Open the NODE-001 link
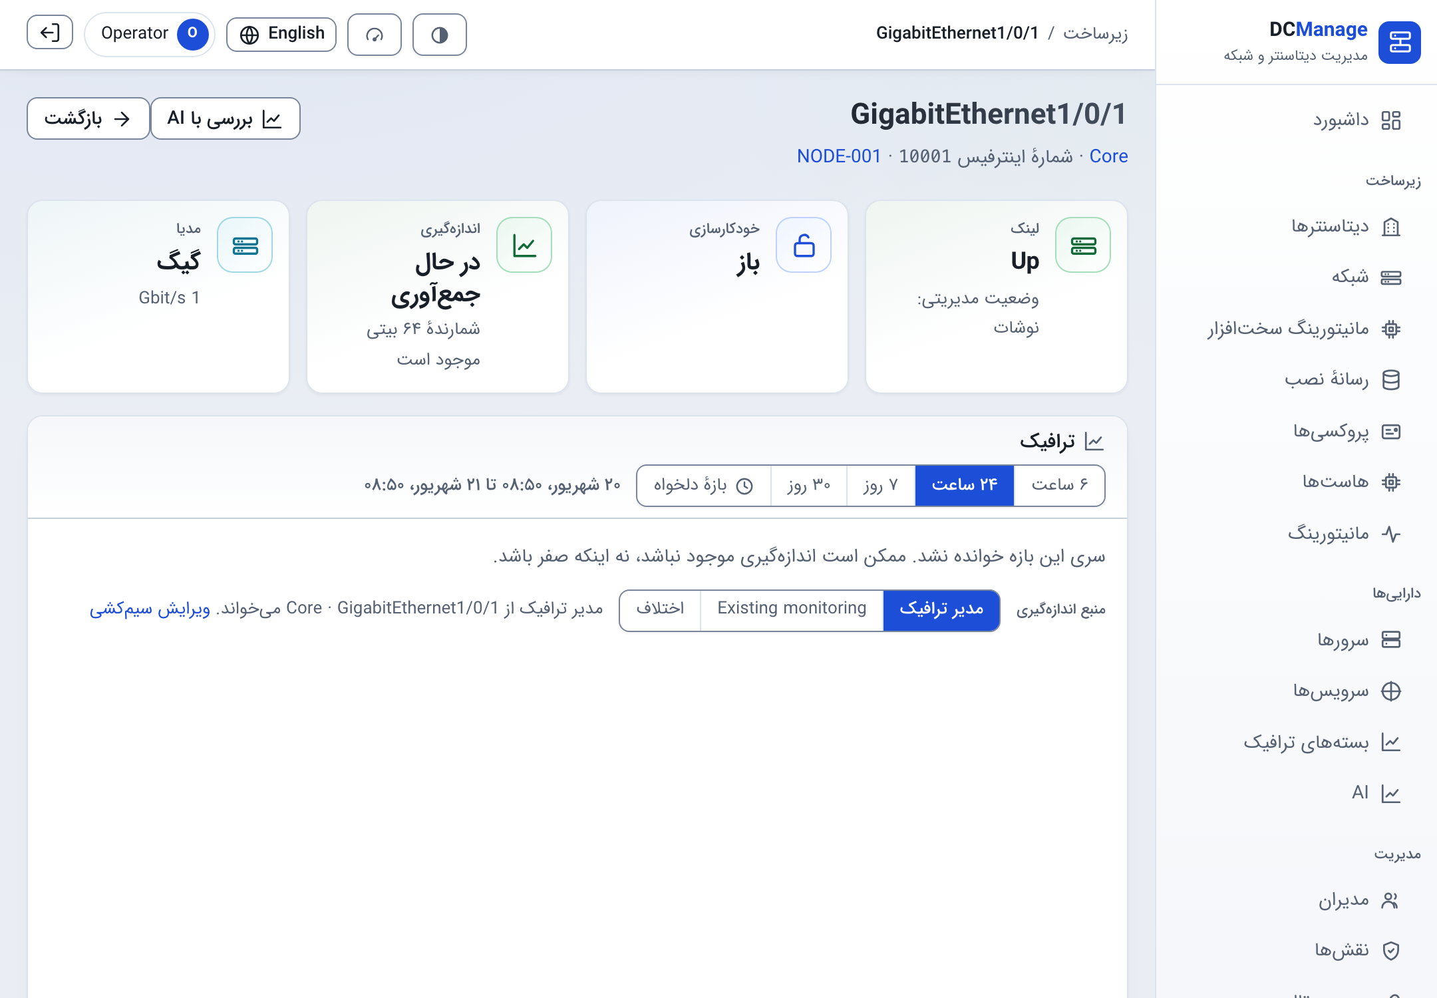The image size is (1437, 998). [x=839, y=156]
